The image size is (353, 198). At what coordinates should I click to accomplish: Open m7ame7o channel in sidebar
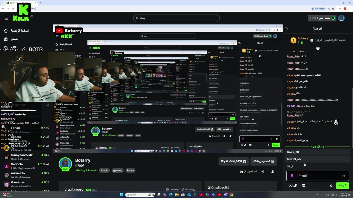[26, 175]
